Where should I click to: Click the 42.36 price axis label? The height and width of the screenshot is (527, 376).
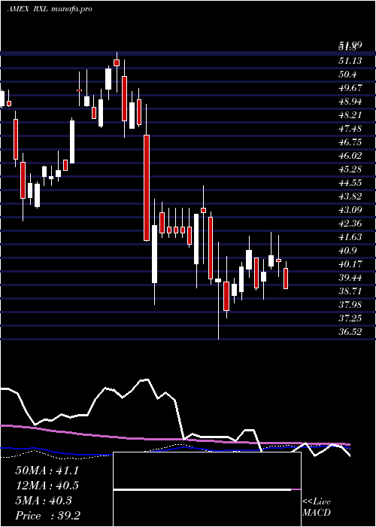click(350, 224)
